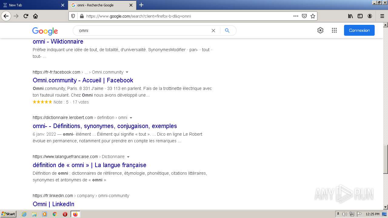The width and height of the screenshot is (388, 218).
Task: Open omni - Wiktionnaire result
Action: pyautogui.click(x=58, y=41)
